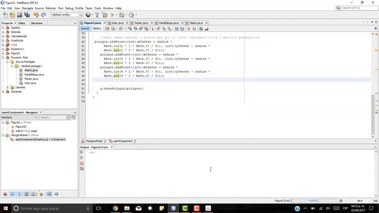Screen dimensions: 379x213
Task: Select Parser.java in the Projects tree
Action: [x=31, y=79]
